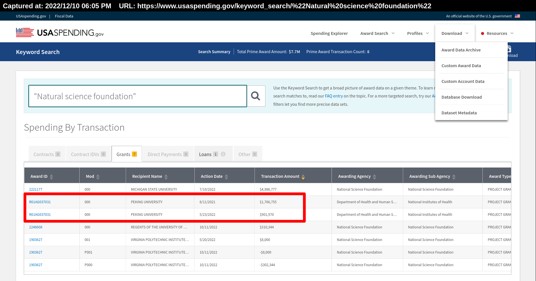Viewport: 536px width, 281px height.
Task: Expand the Profiles menu chevron
Action: coord(427,33)
